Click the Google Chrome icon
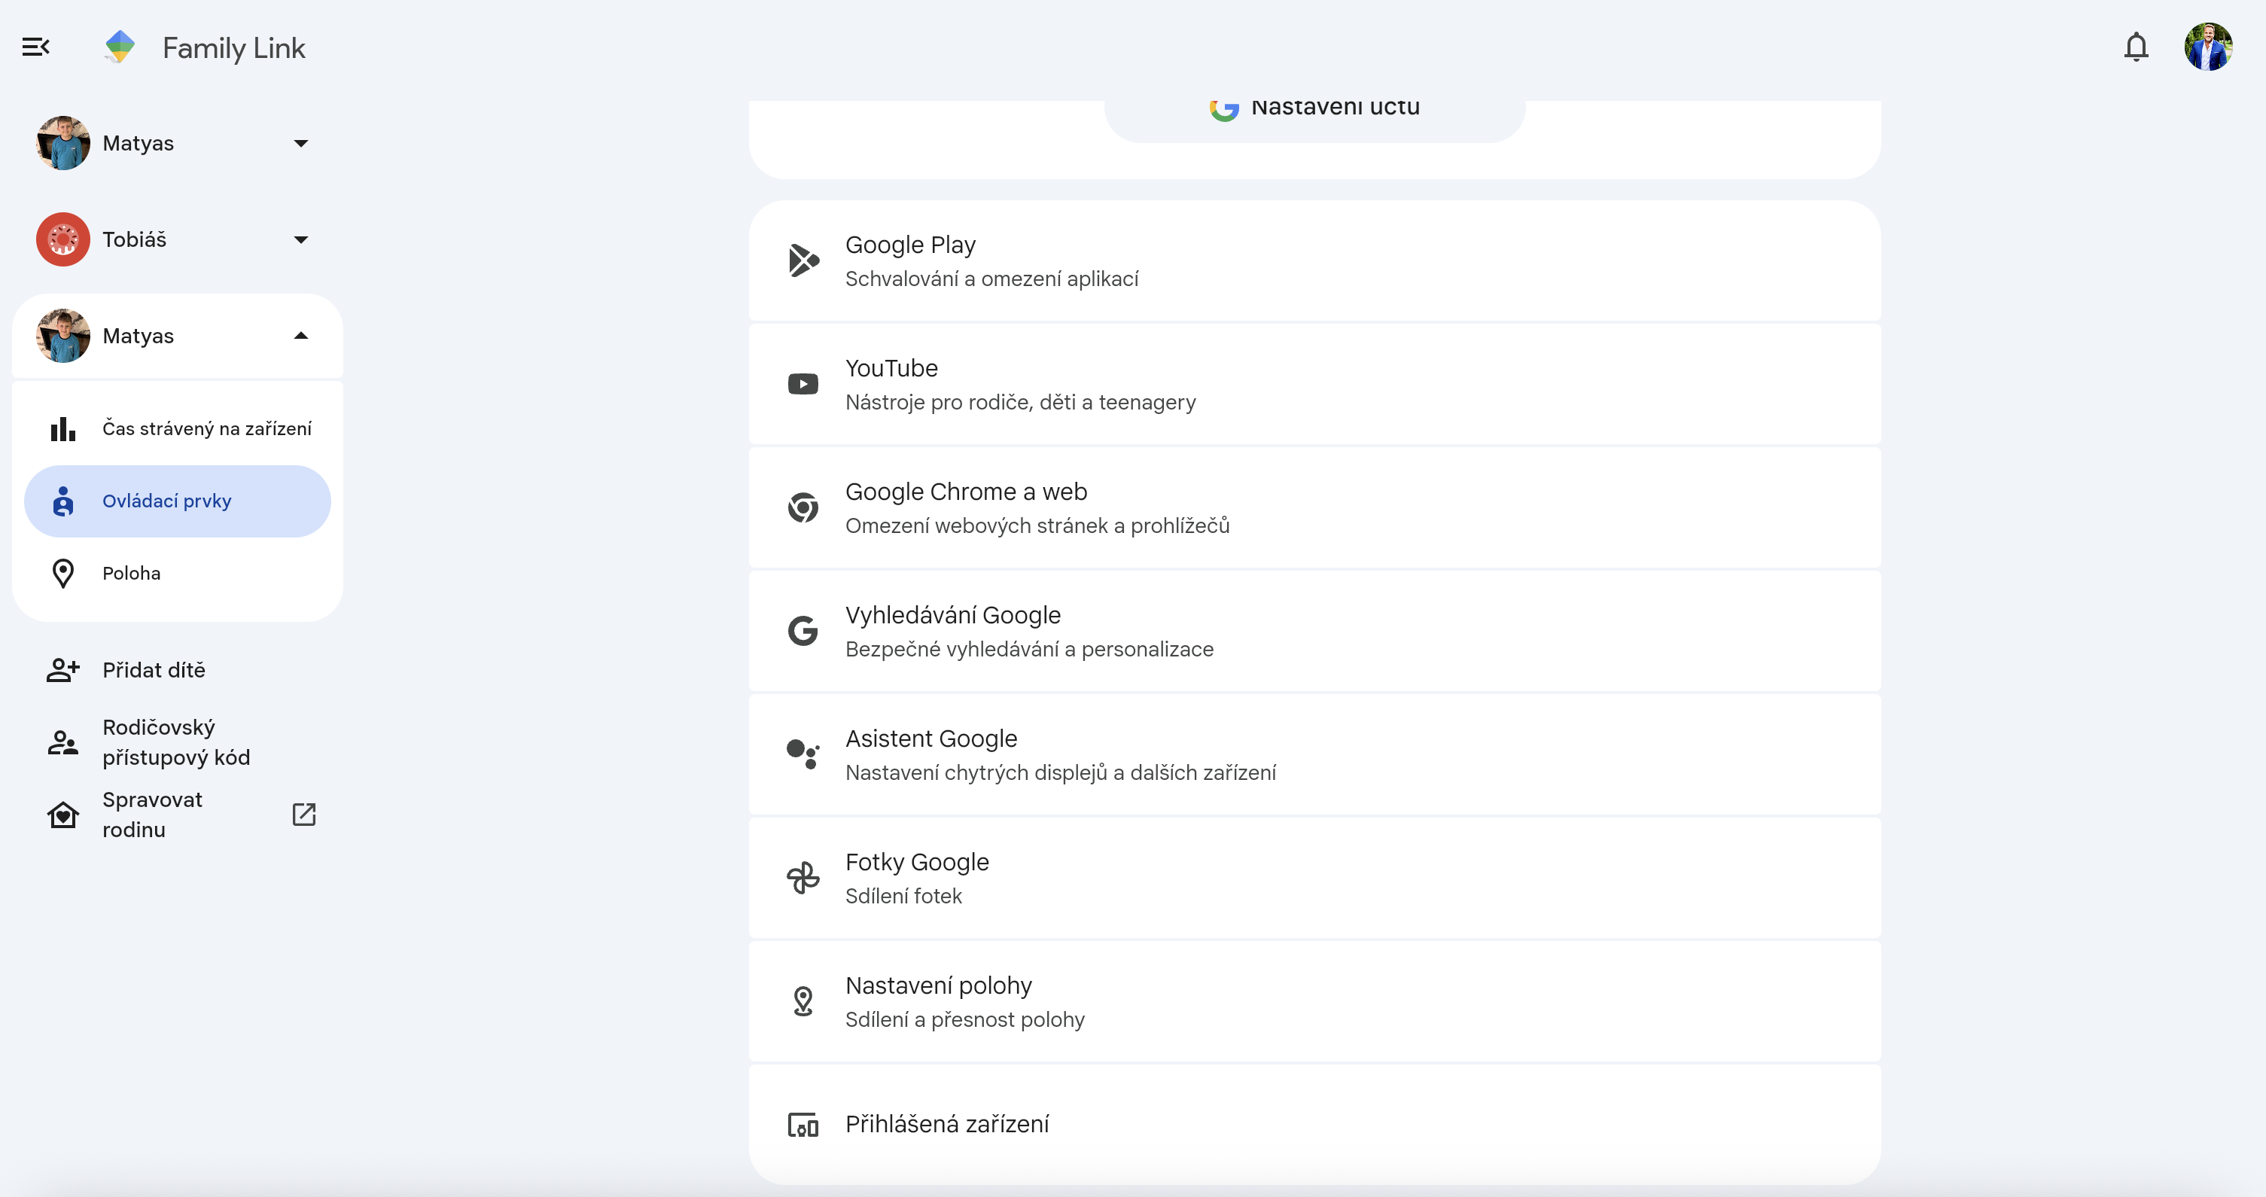Viewport: 2266px width, 1197px height. pyautogui.click(x=803, y=507)
